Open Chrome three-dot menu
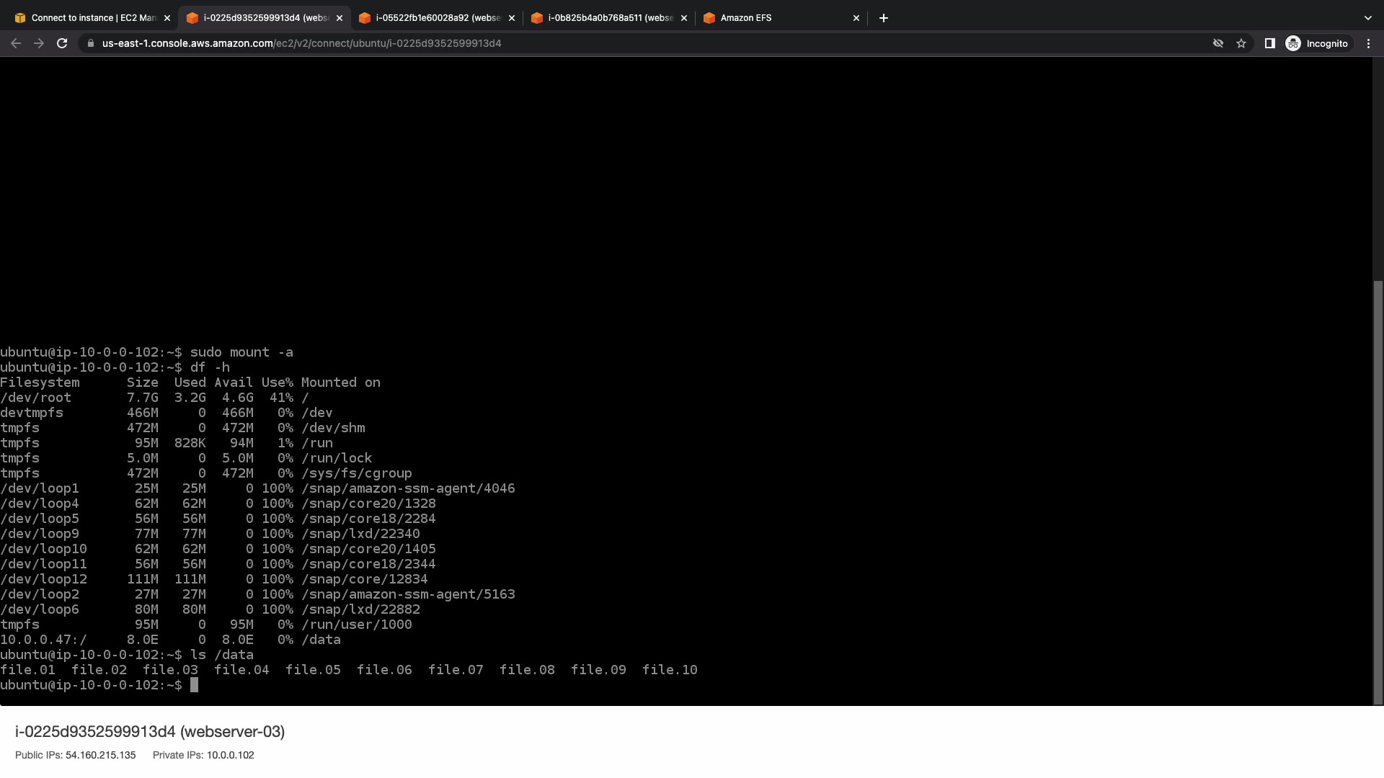The width and height of the screenshot is (1384, 778). (x=1368, y=43)
